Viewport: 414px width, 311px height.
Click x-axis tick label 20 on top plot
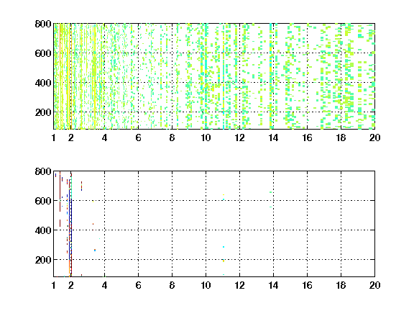click(x=374, y=138)
